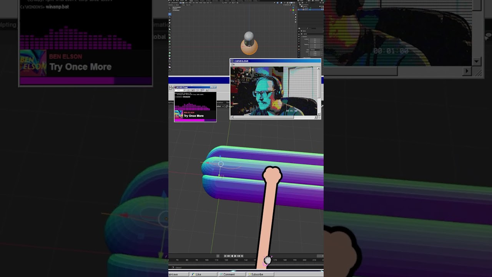Image resolution: width=492 pixels, height=277 pixels.
Task: Open the File menu in camera.exe
Action: (233, 64)
